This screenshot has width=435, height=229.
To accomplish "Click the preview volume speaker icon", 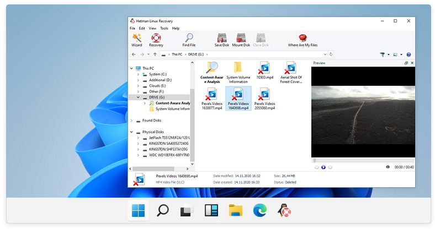I will pos(388,167).
